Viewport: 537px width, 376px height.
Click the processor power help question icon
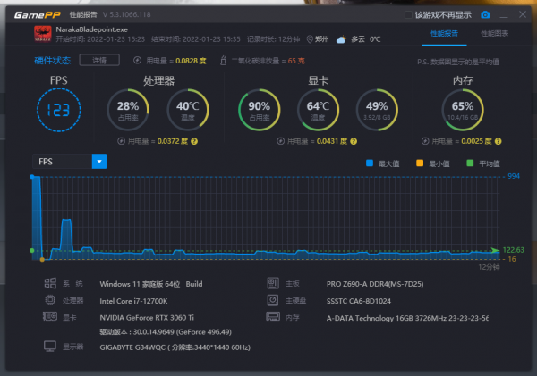(194, 141)
